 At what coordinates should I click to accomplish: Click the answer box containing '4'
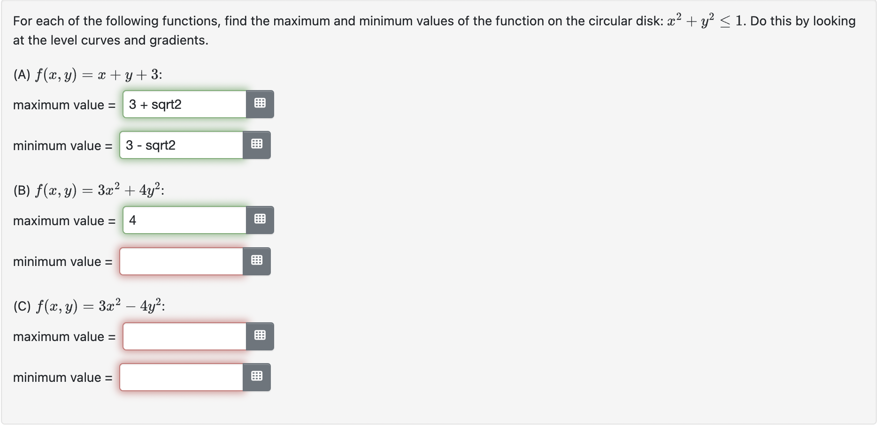[x=183, y=220]
